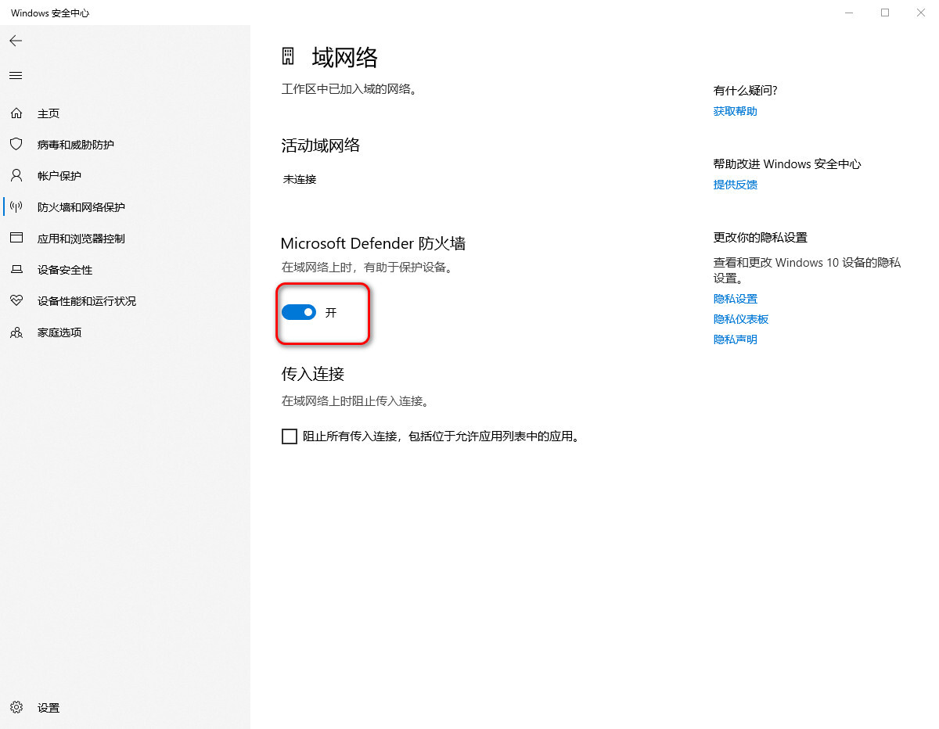Click the 帮助改进 Windows 安全中心 heading
Screen dimensions: 939x729
(x=787, y=164)
